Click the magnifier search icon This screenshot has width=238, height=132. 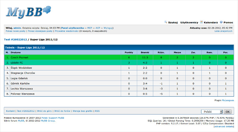[166, 22]
